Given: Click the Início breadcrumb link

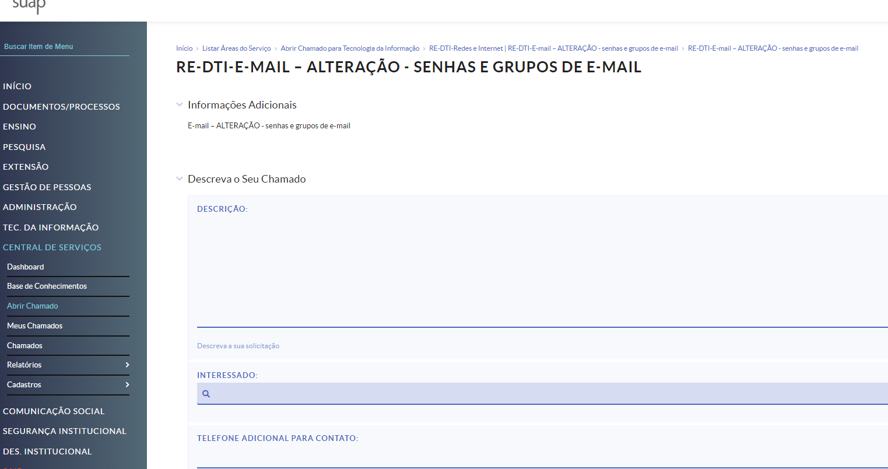Looking at the screenshot, I should point(184,48).
